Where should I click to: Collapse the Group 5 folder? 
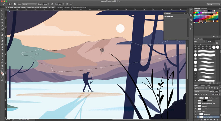coord(198,112)
